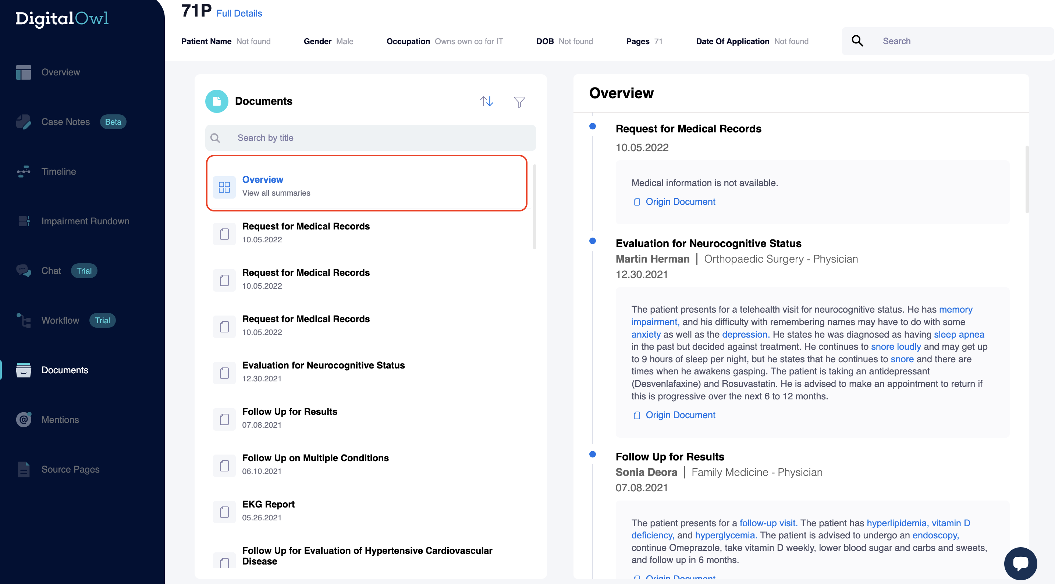
Task: Expand the Full Details link for 71P
Action: pos(239,13)
